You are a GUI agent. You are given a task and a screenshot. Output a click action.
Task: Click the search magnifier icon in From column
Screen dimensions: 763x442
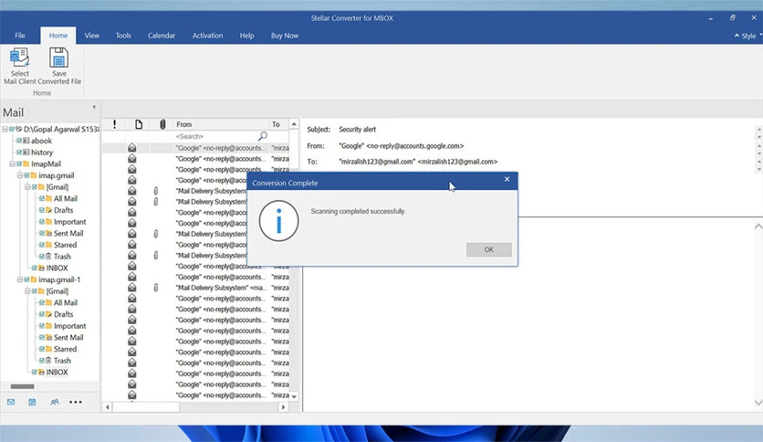(x=262, y=136)
